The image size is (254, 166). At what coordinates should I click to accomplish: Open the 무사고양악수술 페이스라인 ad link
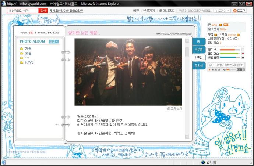coord(66,11)
